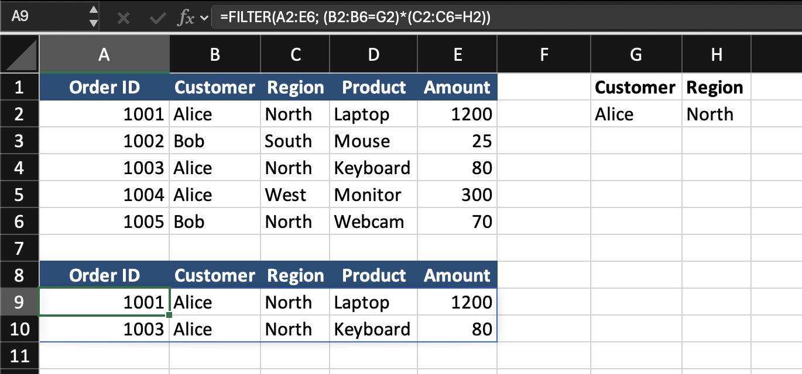Click the Name Box showing A9

[41, 18]
